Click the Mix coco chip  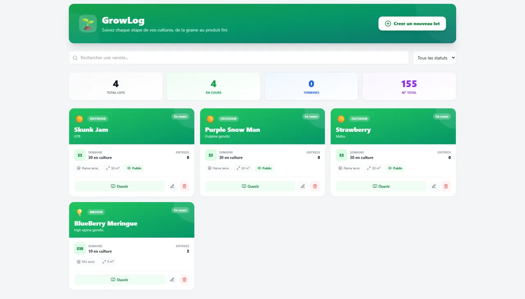86,262
